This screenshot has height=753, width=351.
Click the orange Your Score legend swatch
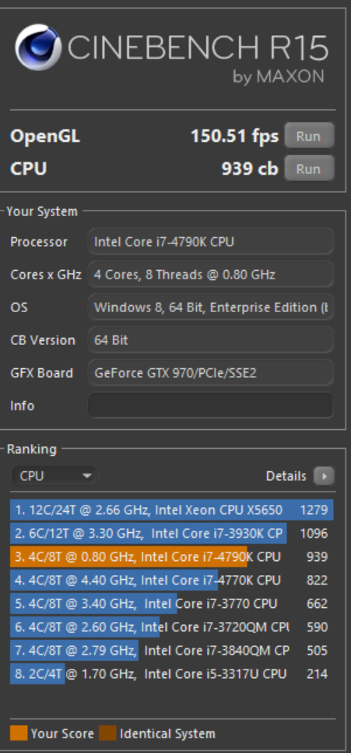point(19,733)
